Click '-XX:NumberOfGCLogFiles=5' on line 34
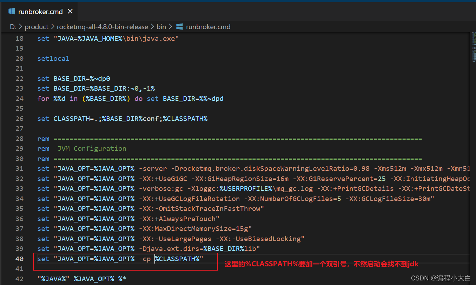This screenshot has height=285, width=476. coord(293,199)
